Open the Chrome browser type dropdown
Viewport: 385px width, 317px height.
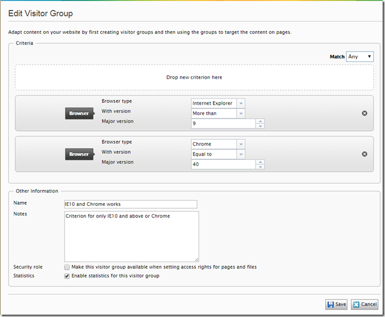point(241,144)
